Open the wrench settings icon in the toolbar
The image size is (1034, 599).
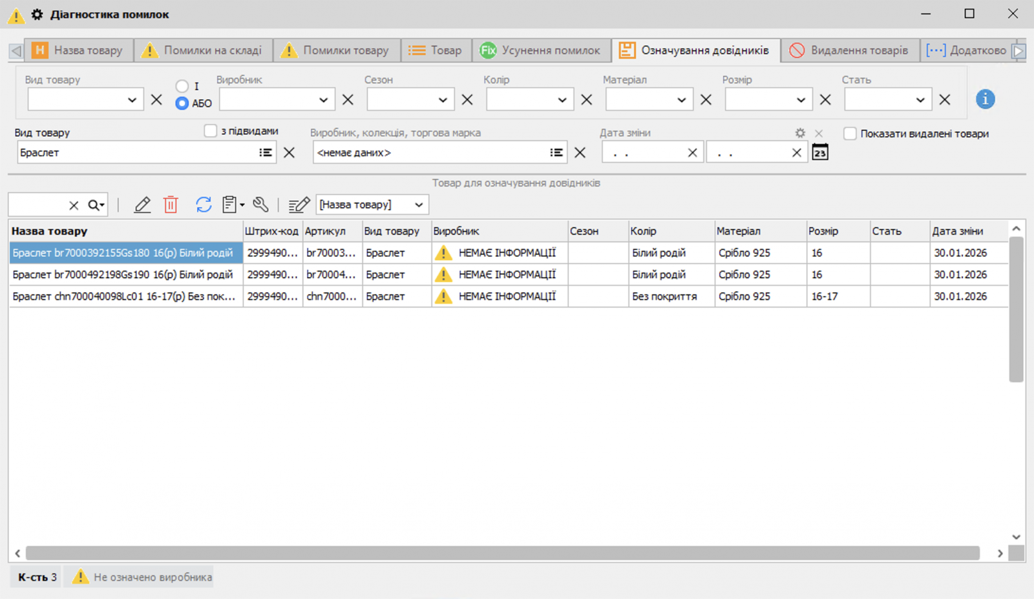(261, 204)
